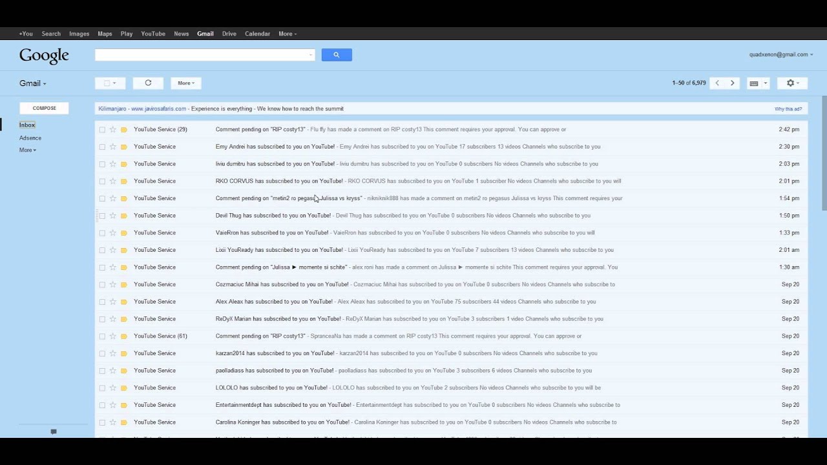Focus the Gmail search input field

(x=205, y=55)
